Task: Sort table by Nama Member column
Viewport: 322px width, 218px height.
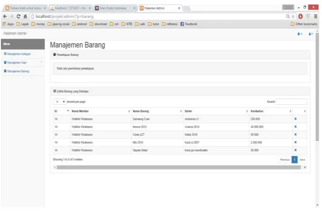Action: tap(100, 111)
